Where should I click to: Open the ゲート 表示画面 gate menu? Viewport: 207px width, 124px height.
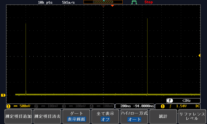pos(76,117)
